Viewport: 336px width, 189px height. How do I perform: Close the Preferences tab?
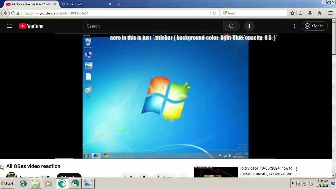click(110, 4)
